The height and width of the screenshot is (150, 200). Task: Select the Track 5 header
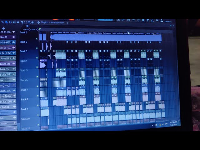[x=30, y=74]
